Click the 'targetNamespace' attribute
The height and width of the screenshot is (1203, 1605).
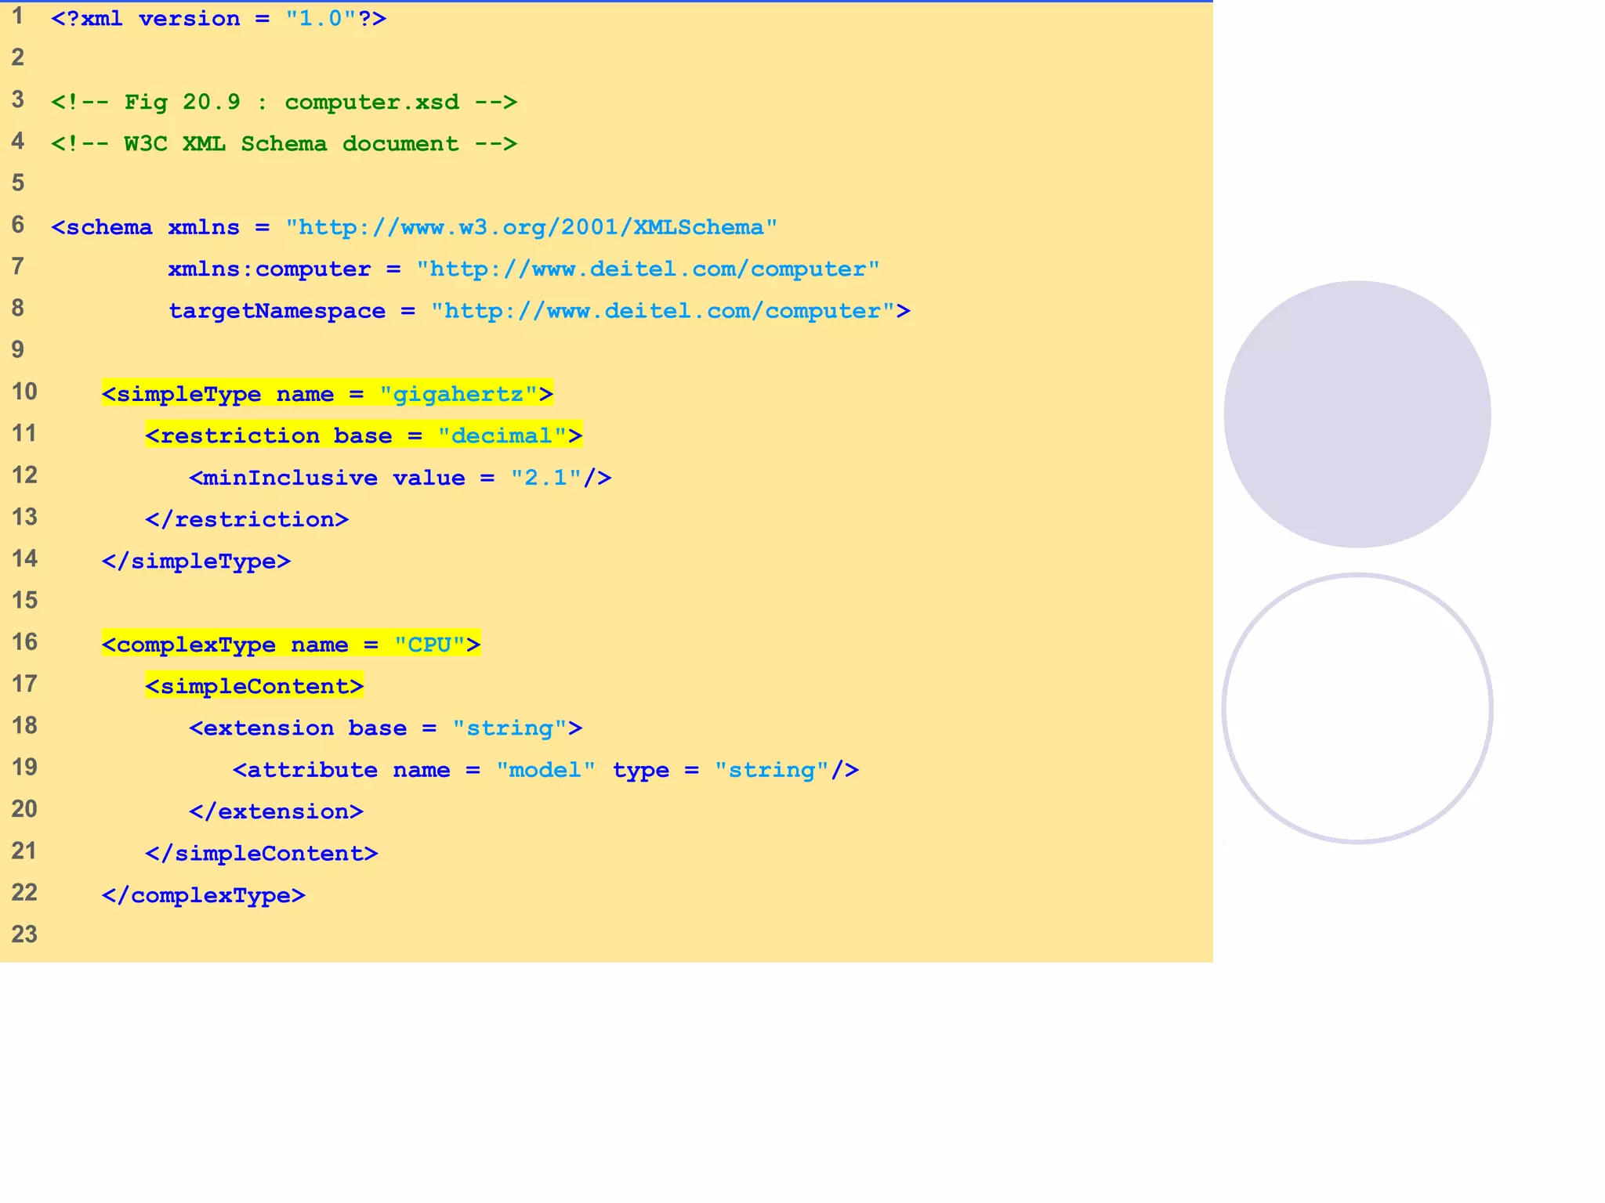pos(277,311)
